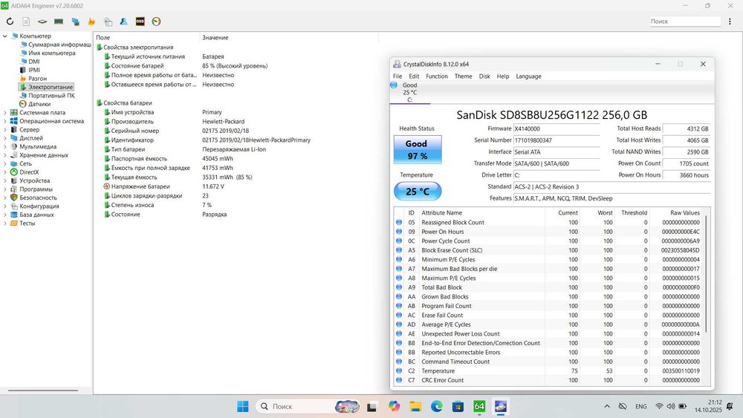Expand the Системная плата tree node

pyautogui.click(x=4, y=113)
